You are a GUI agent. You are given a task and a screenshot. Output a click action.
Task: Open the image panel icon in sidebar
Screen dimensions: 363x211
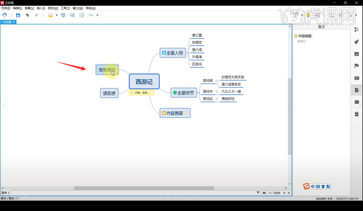(356, 54)
